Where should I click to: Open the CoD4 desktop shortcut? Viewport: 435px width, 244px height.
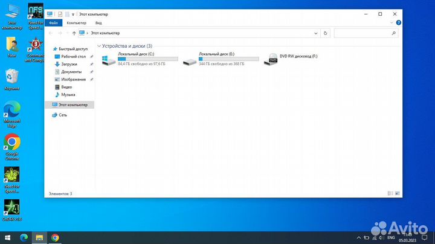pyautogui.click(x=11, y=210)
